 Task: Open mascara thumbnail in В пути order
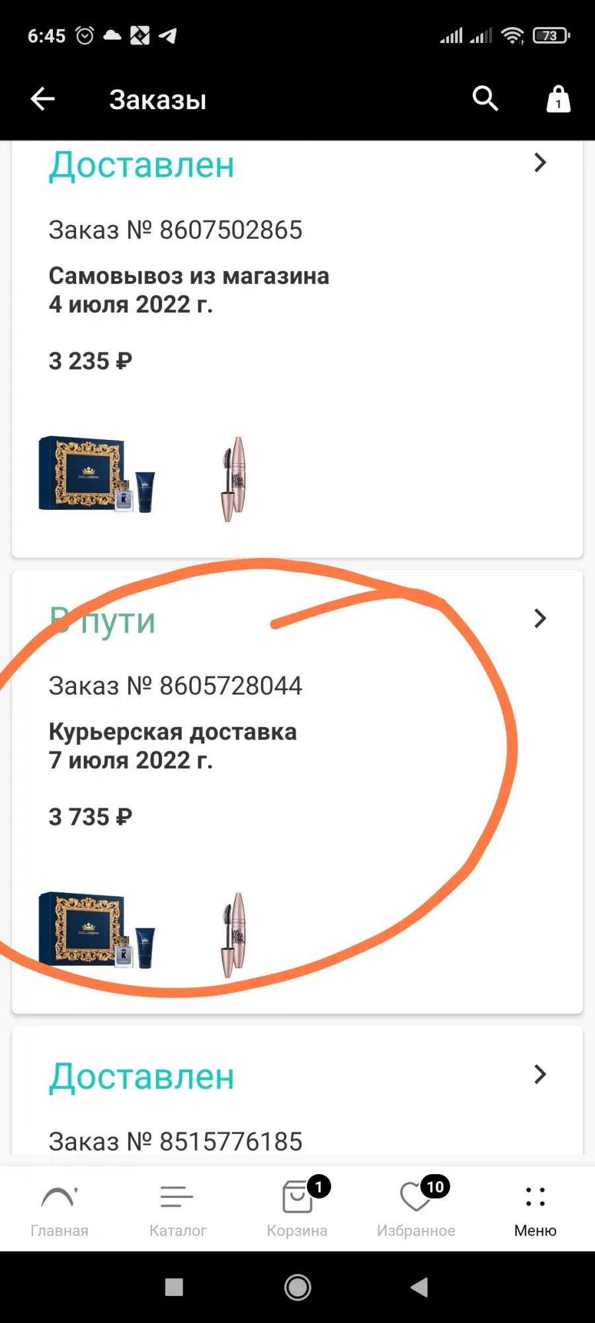click(233, 935)
